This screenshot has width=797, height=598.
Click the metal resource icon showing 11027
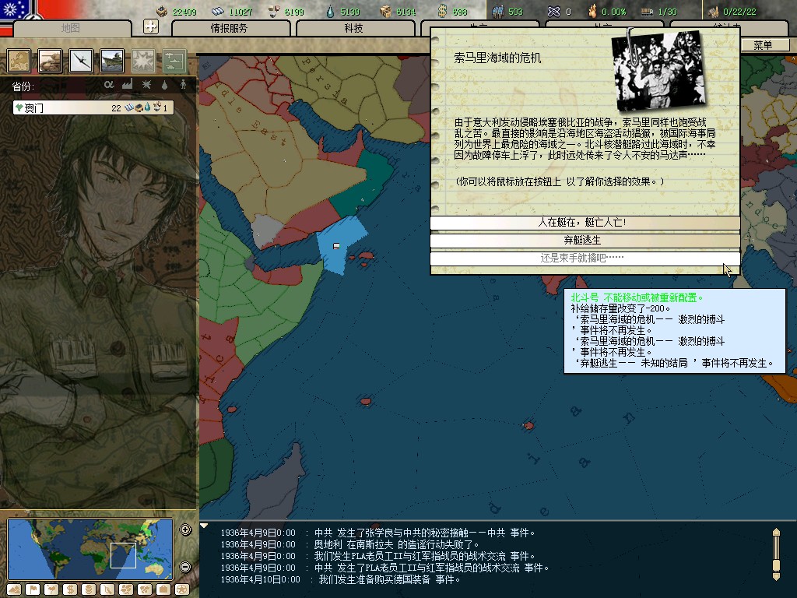click(x=218, y=11)
